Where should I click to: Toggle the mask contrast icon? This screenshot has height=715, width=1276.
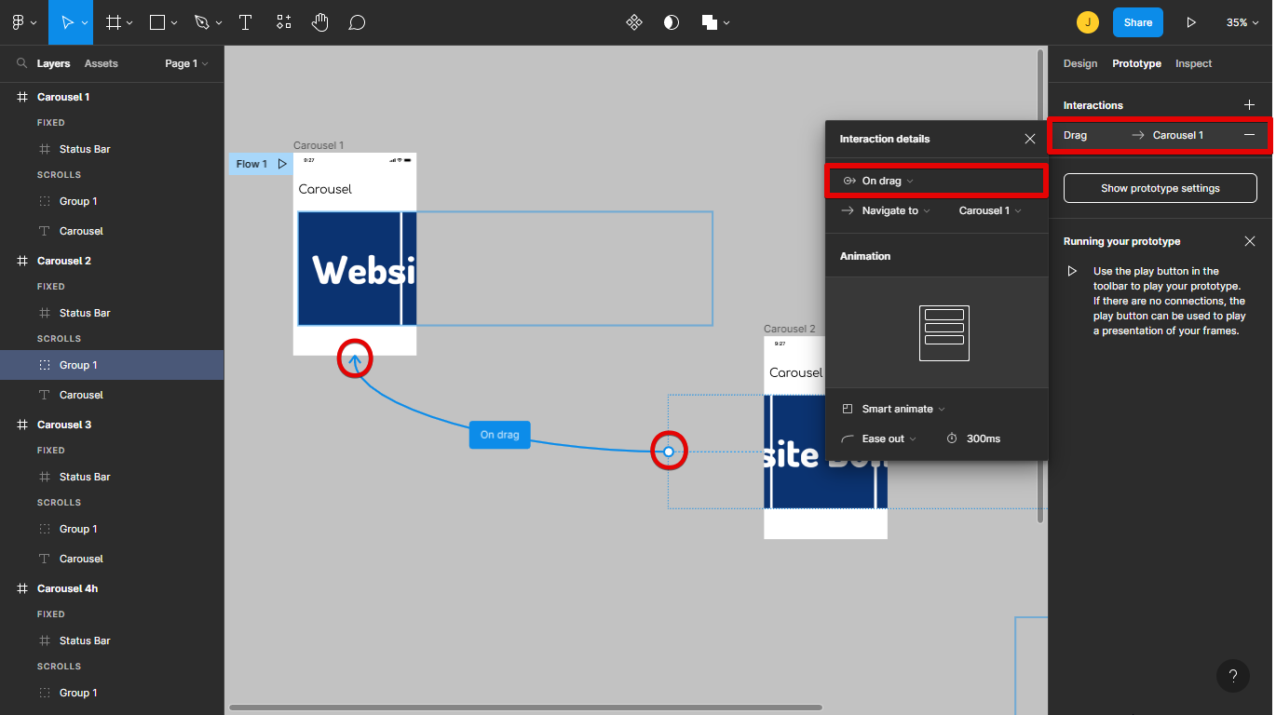tap(672, 22)
